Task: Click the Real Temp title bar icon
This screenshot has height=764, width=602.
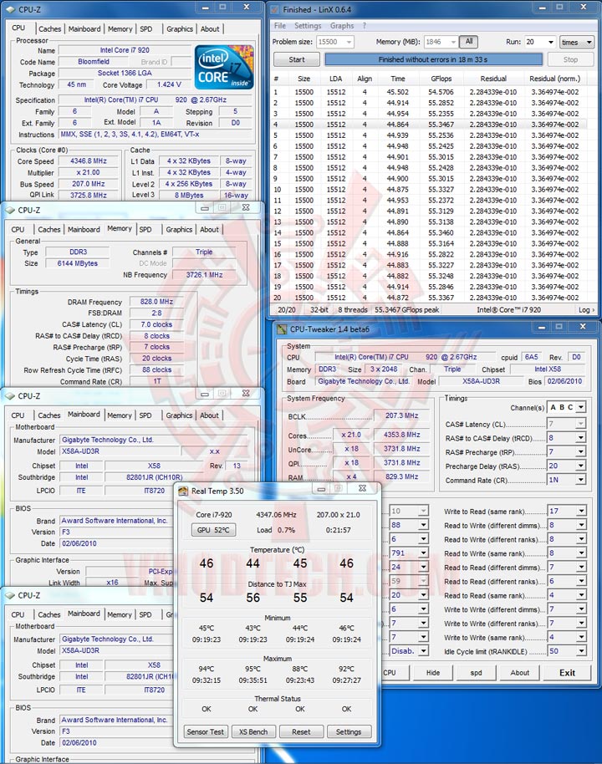Action: click(x=183, y=491)
